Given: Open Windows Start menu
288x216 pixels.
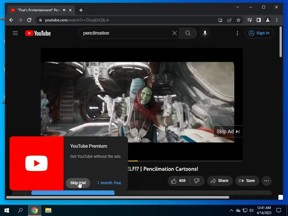Looking at the screenshot, I should (7, 210).
